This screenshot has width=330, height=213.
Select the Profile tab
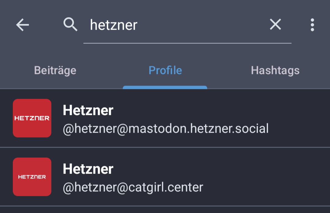pos(165,70)
